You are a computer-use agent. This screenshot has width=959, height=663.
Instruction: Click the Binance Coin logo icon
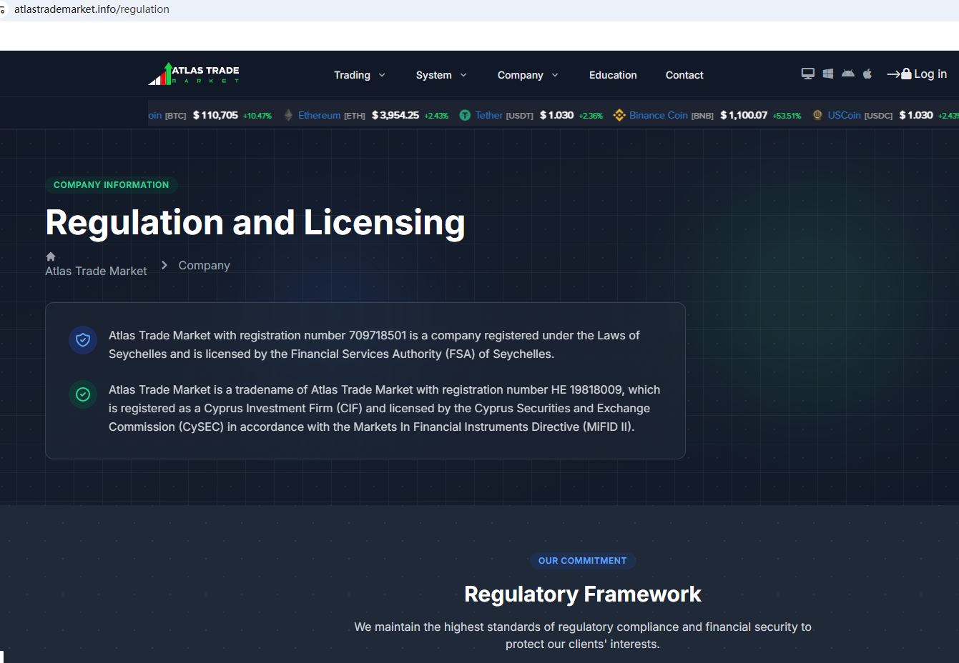click(x=619, y=115)
